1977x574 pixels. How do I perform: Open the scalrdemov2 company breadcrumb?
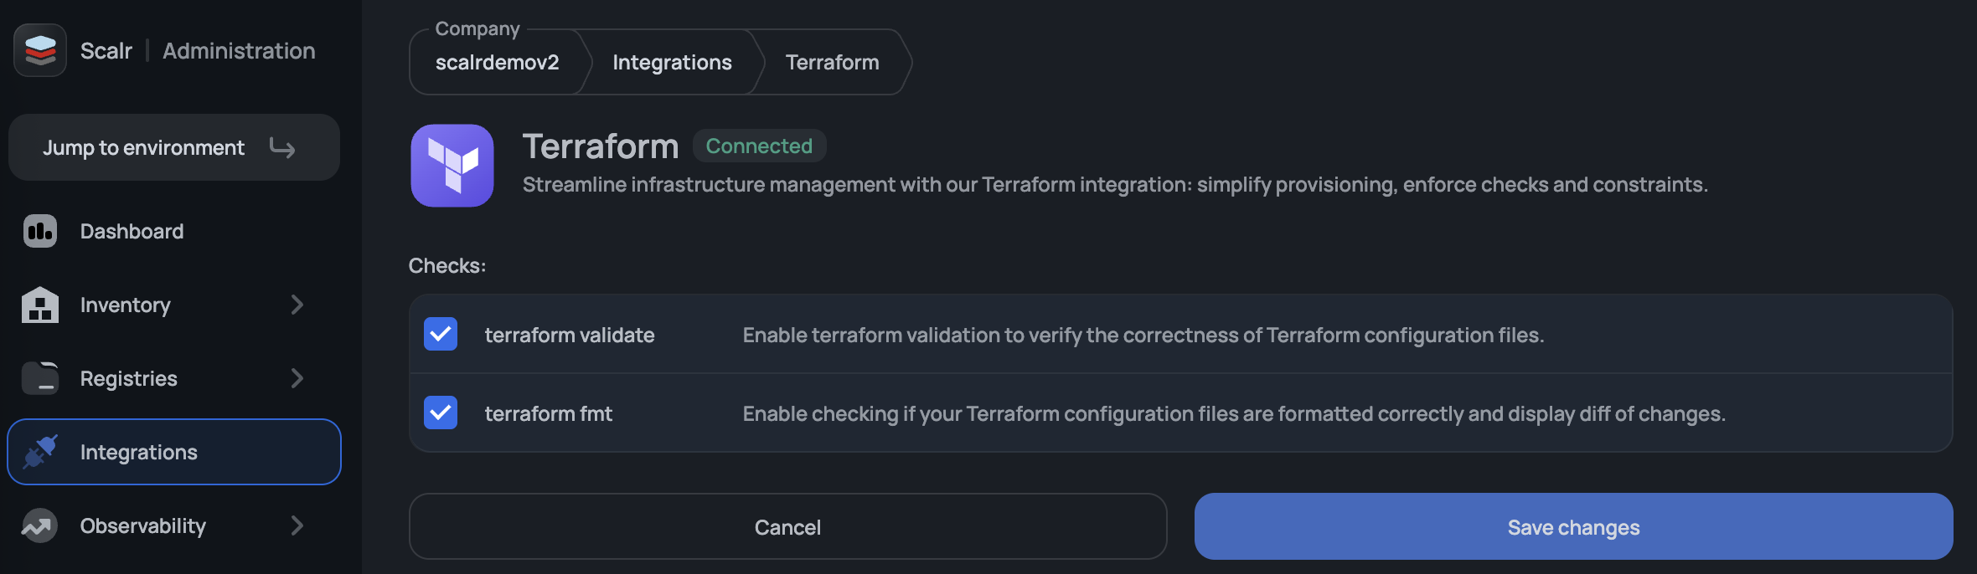tap(497, 63)
